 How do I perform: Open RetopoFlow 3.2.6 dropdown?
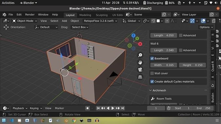100,21
